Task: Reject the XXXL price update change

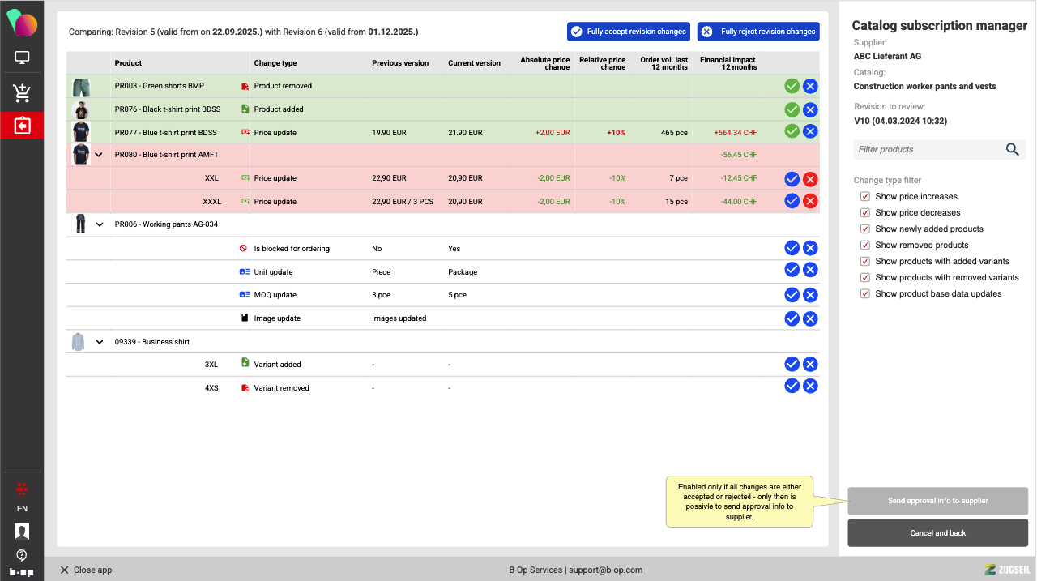Action: click(x=810, y=201)
